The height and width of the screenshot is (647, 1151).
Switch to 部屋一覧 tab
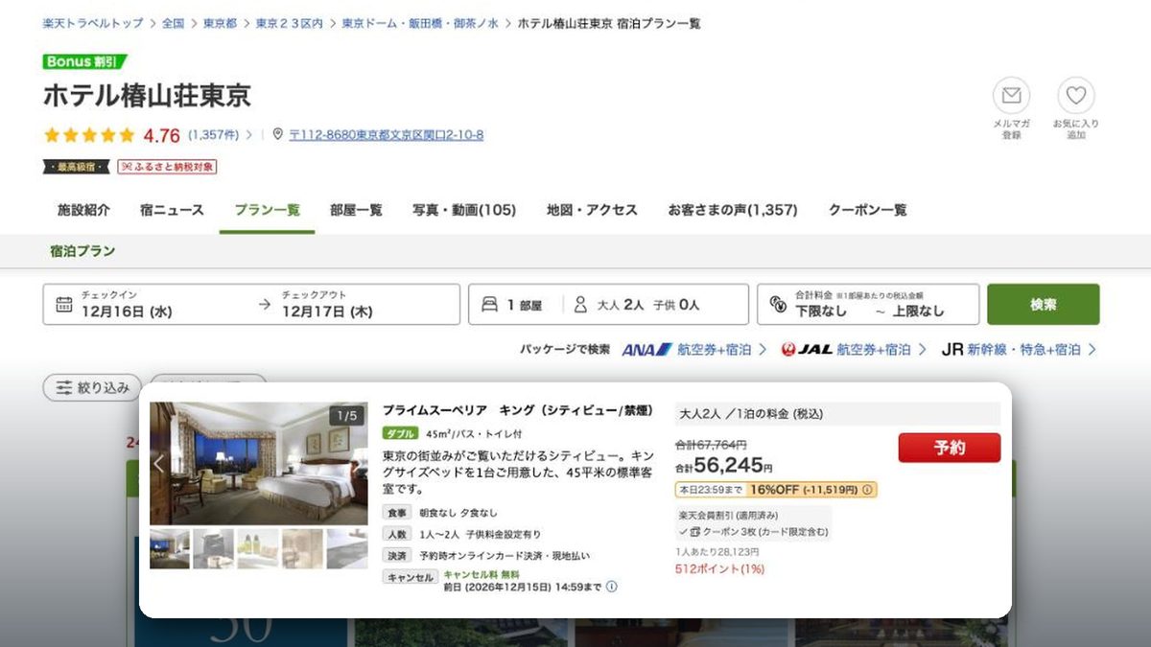356,210
